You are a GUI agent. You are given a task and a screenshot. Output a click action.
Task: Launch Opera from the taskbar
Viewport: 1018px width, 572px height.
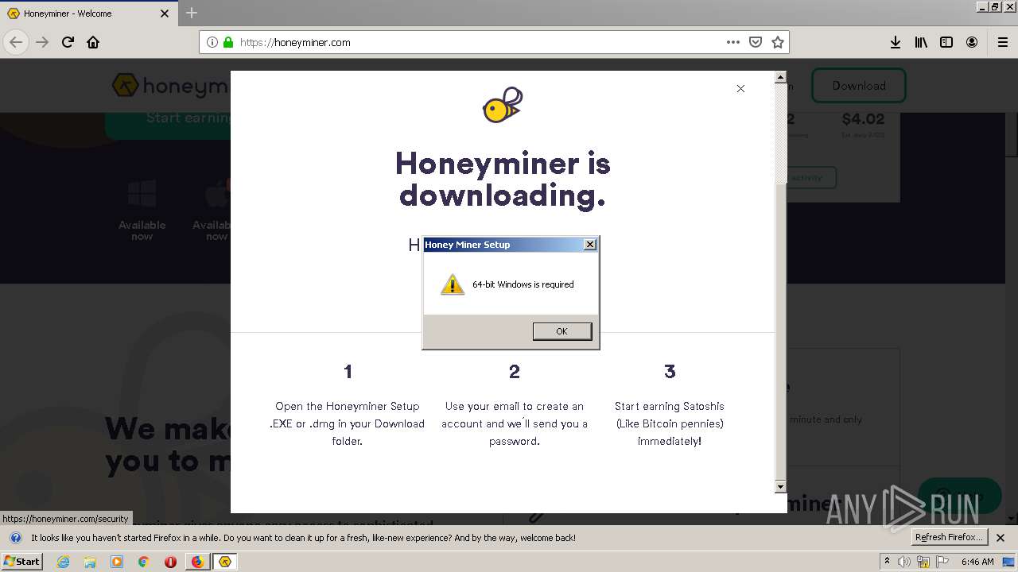coord(170,562)
